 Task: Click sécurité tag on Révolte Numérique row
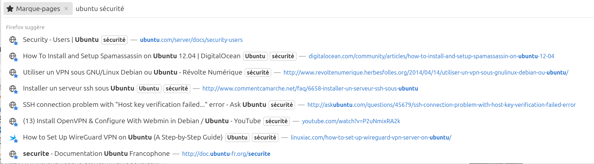[258, 72]
